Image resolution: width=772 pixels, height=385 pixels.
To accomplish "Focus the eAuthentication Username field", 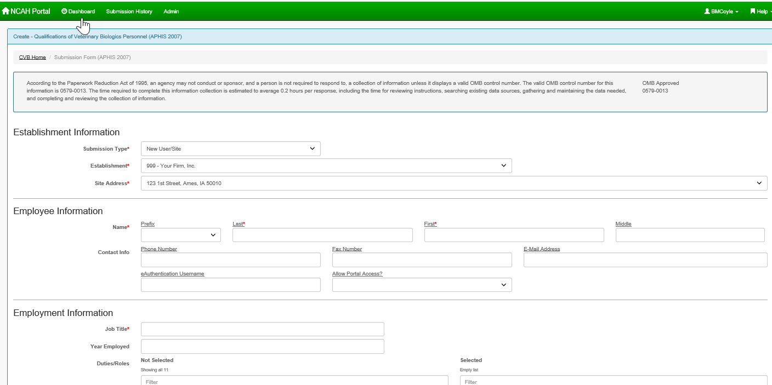I will point(230,285).
